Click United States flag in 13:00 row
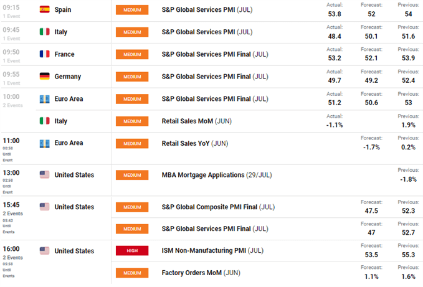This screenshot has height=287, width=423. point(44,174)
